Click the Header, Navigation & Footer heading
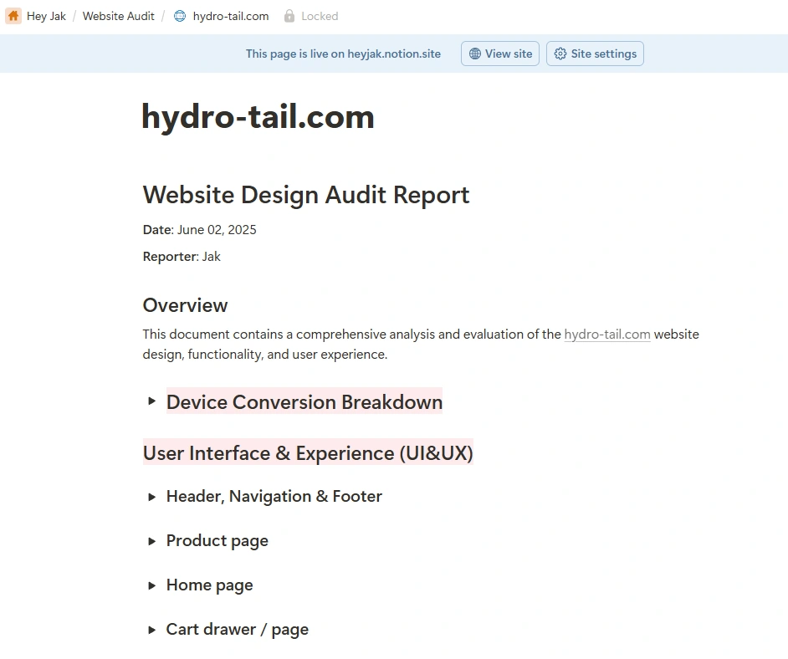This screenshot has height=659, width=788. (x=274, y=496)
